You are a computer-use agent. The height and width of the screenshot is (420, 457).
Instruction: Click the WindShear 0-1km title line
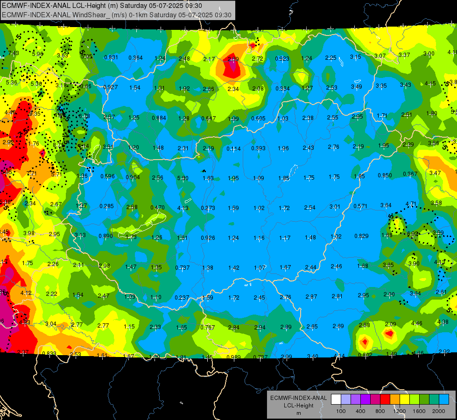pos(117,15)
